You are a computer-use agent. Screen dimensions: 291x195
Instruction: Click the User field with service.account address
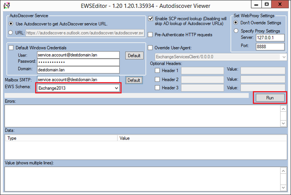(x=78, y=55)
